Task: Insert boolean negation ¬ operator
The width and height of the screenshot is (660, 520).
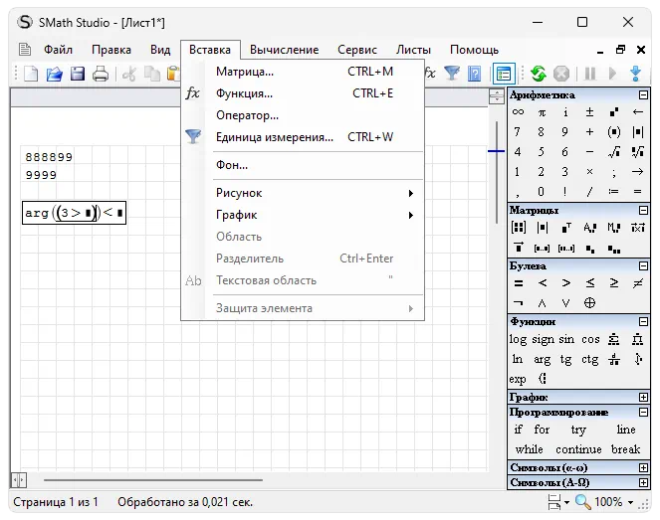Action: pyautogui.click(x=519, y=302)
